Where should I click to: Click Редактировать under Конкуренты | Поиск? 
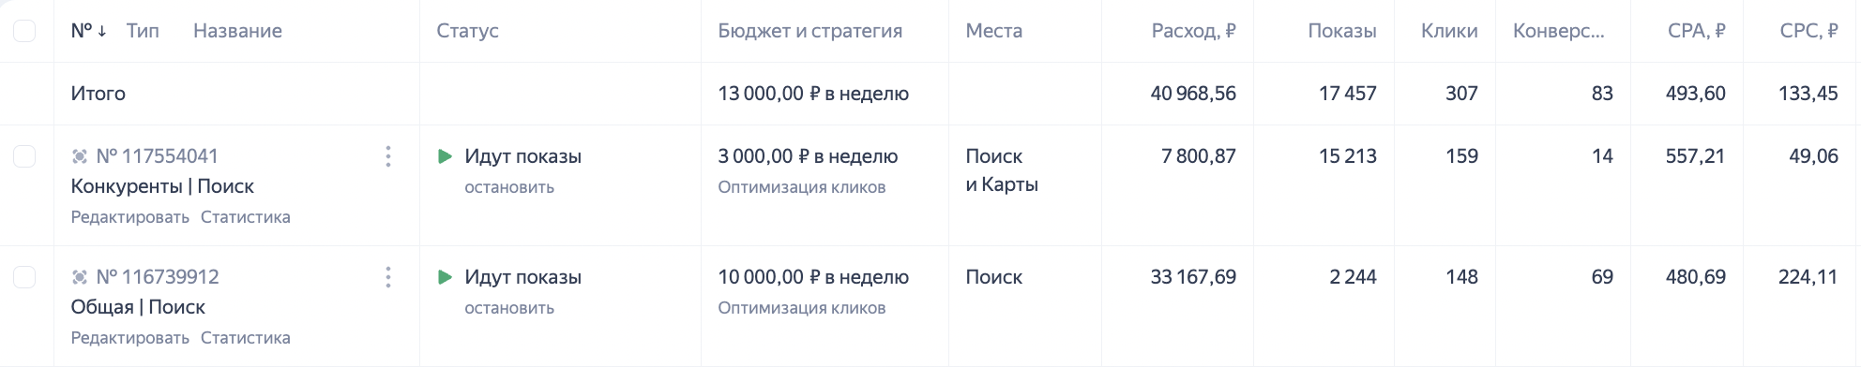pos(130,217)
